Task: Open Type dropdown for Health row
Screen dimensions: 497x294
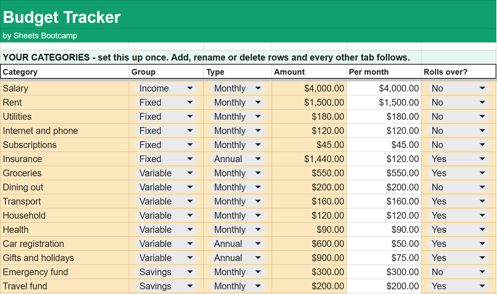Action: tap(238, 229)
